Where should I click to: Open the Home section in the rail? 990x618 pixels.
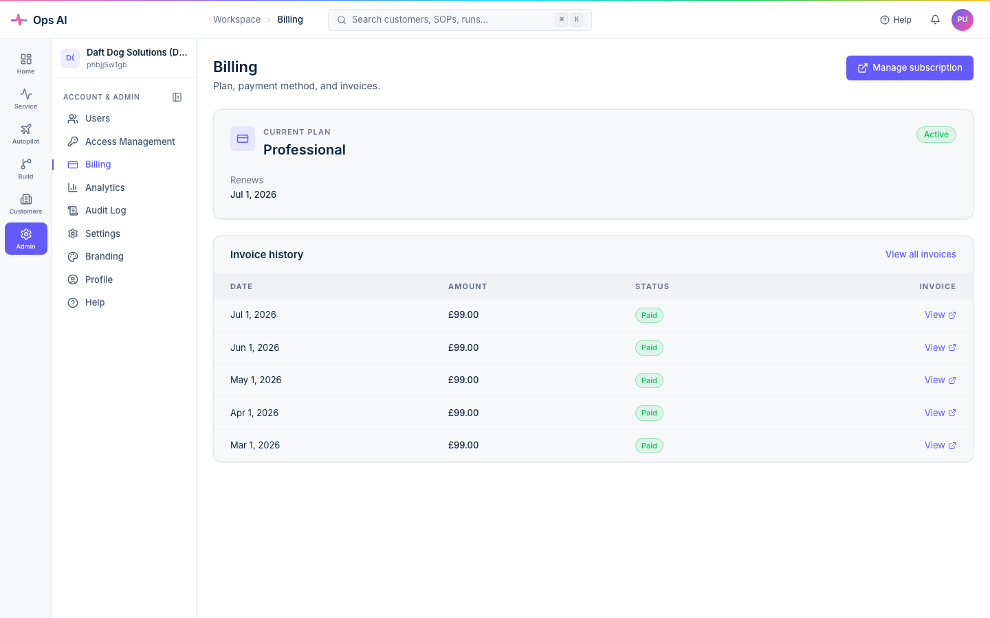tap(26, 64)
